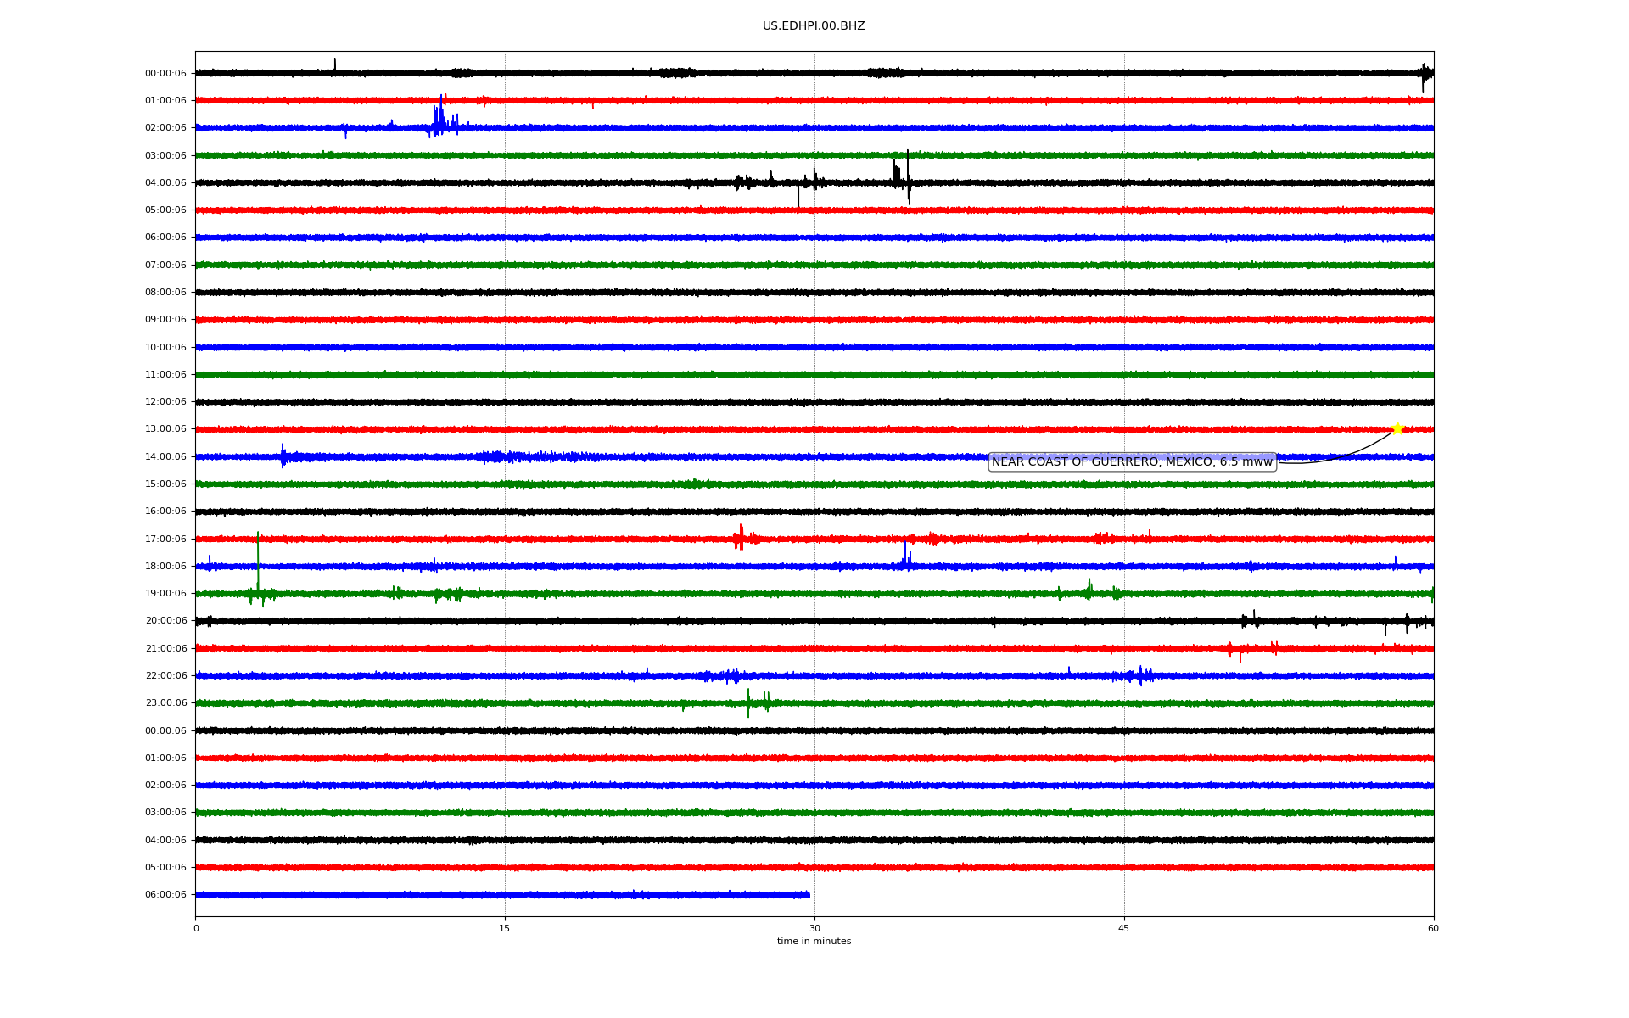This screenshot has width=1629, height=1018.
Task: Click the 0 tick on x-axis
Action: 196,929
